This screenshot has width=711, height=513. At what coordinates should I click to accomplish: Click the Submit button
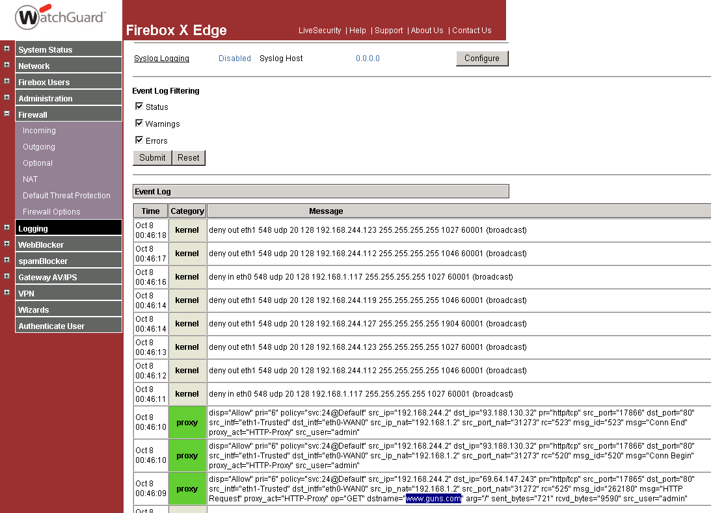[152, 157]
